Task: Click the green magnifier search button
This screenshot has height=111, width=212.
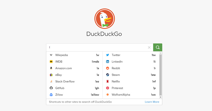Action: (x=158, y=47)
